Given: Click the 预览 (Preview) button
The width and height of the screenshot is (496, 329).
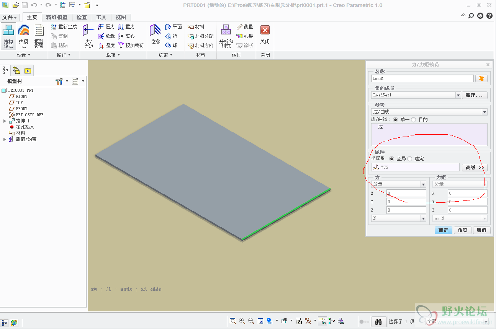Looking at the screenshot, I should coord(463,230).
